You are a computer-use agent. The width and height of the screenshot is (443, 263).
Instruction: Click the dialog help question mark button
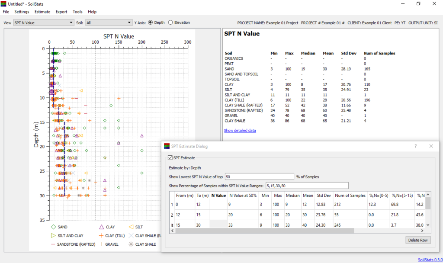tap(416, 146)
